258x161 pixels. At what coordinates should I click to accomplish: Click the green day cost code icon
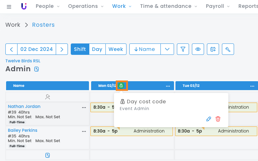pos(121,86)
